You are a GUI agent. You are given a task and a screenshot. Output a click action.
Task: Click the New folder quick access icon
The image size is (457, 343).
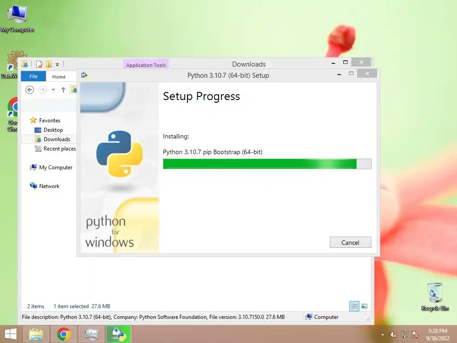point(49,64)
